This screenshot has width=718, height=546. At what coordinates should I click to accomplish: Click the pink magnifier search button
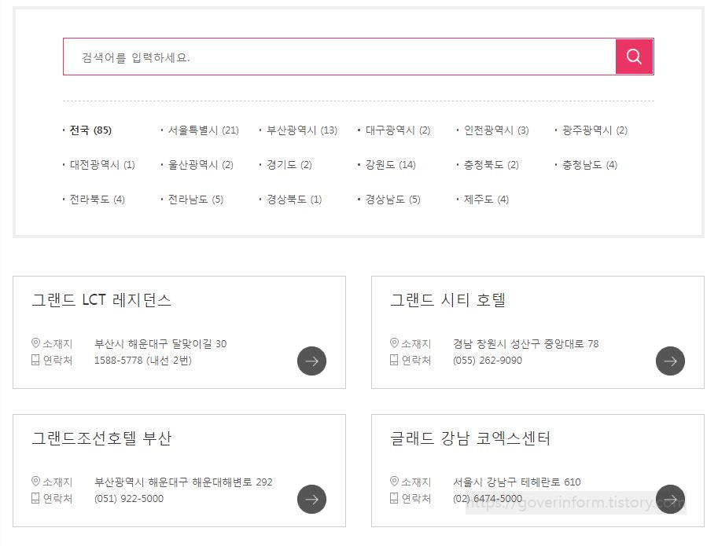634,57
